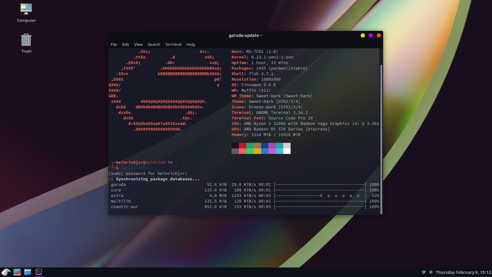This screenshot has width=492, height=277.
Task: Click the 'Packages: 1435 (pacman)[stable]' line
Action: [x=269, y=68]
